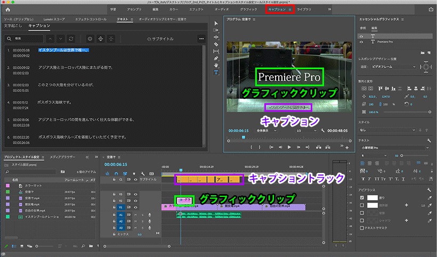Toggle eye on V2 track
Viewport: 437px width, 257px height.
(136, 201)
